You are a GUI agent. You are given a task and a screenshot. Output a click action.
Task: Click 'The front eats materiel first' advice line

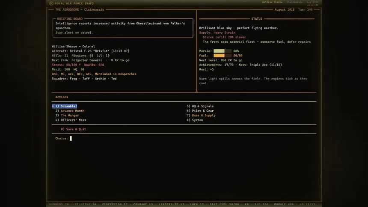tap(257, 42)
